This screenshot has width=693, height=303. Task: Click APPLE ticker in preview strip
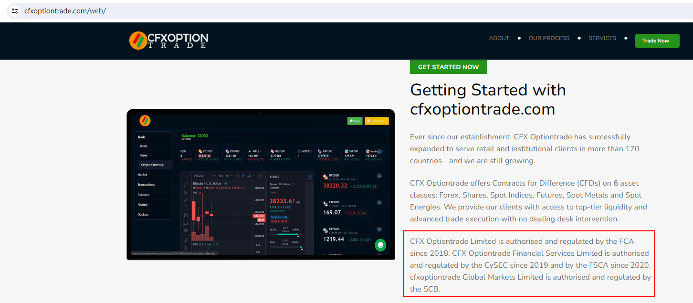pos(256,155)
